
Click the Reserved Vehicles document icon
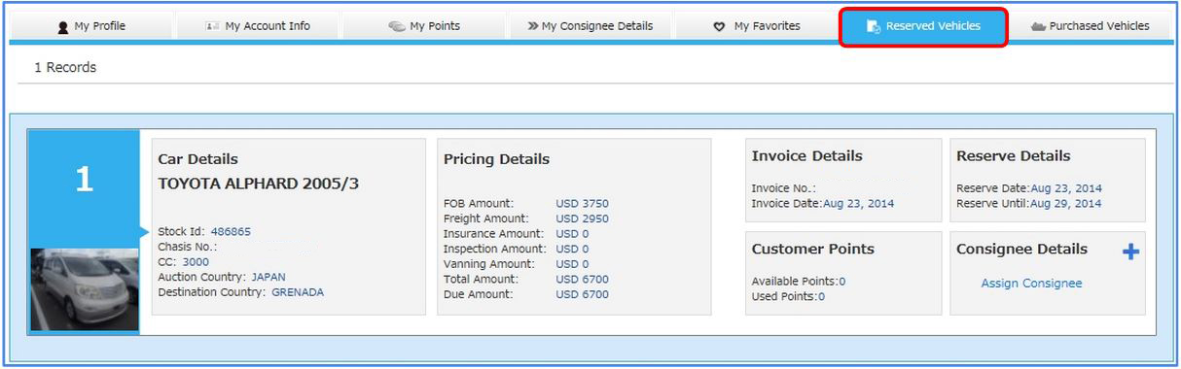tap(874, 26)
